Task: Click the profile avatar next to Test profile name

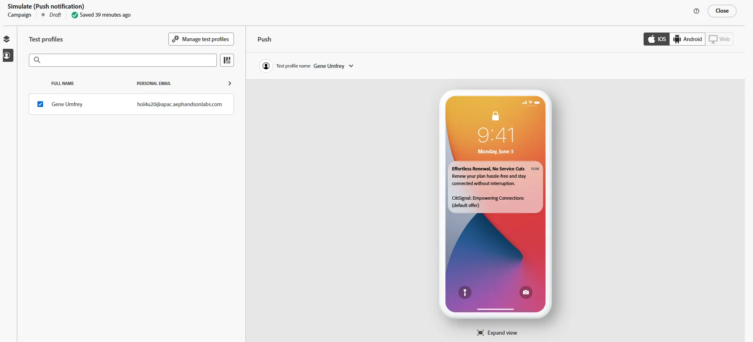Action: [x=266, y=66]
